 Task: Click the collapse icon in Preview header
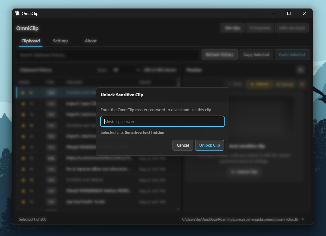click(x=301, y=70)
